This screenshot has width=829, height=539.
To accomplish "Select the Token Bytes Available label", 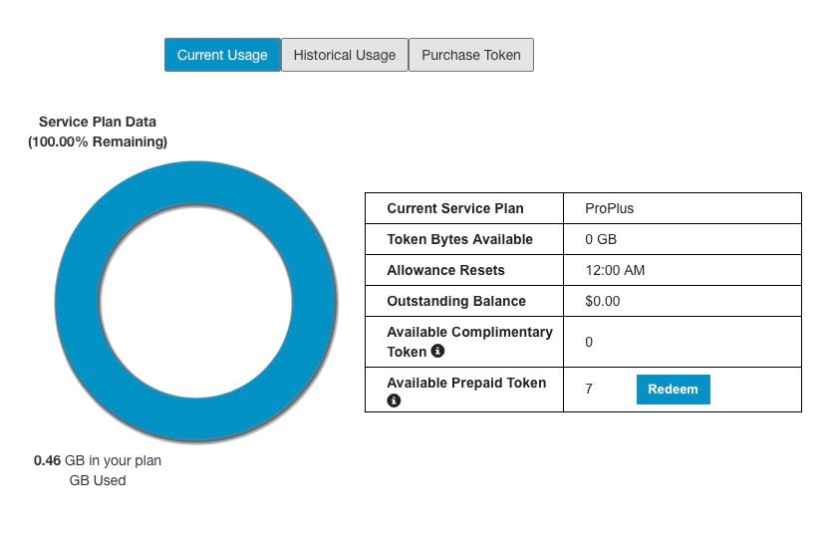I will (x=460, y=239).
